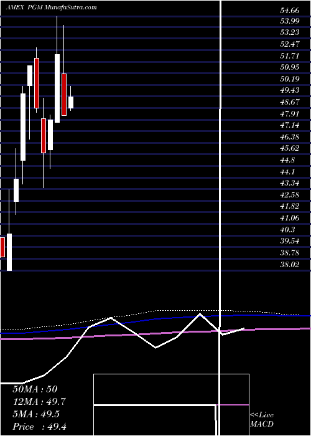Click the 5MA : 49.5 readout
The height and width of the screenshot is (436, 311).
click(x=36, y=414)
